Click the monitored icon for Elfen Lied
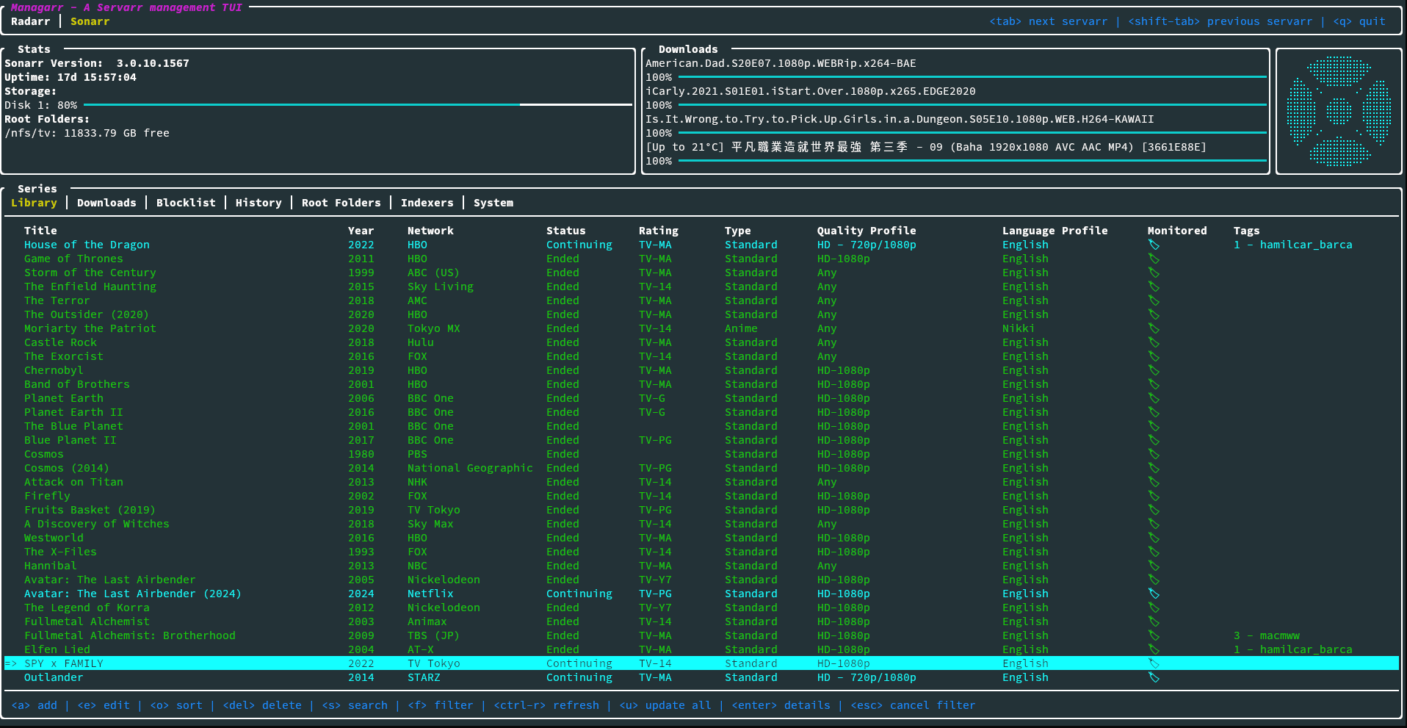 click(x=1153, y=649)
